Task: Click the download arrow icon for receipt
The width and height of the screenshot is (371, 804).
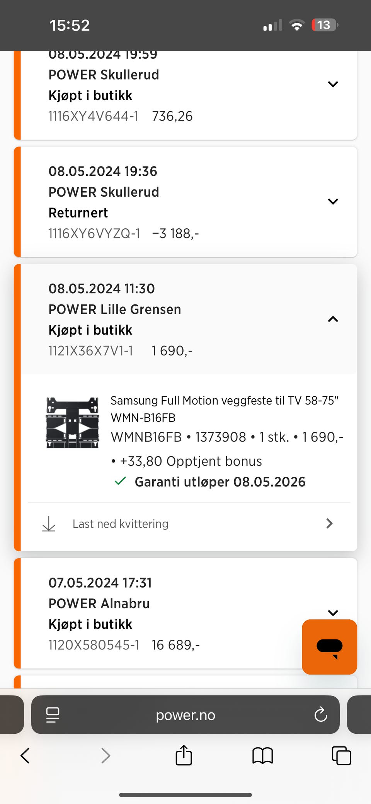Action: click(x=49, y=524)
